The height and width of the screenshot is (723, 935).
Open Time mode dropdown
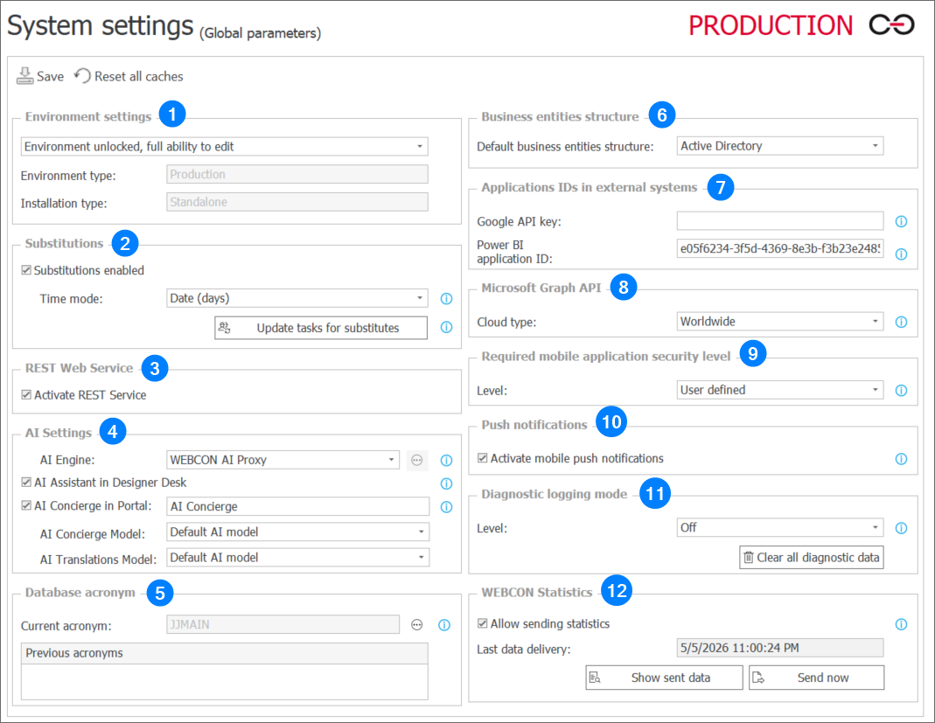point(297,298)
